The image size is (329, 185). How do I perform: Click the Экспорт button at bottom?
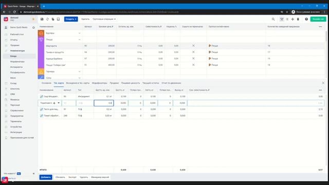(x=72, y=177)
